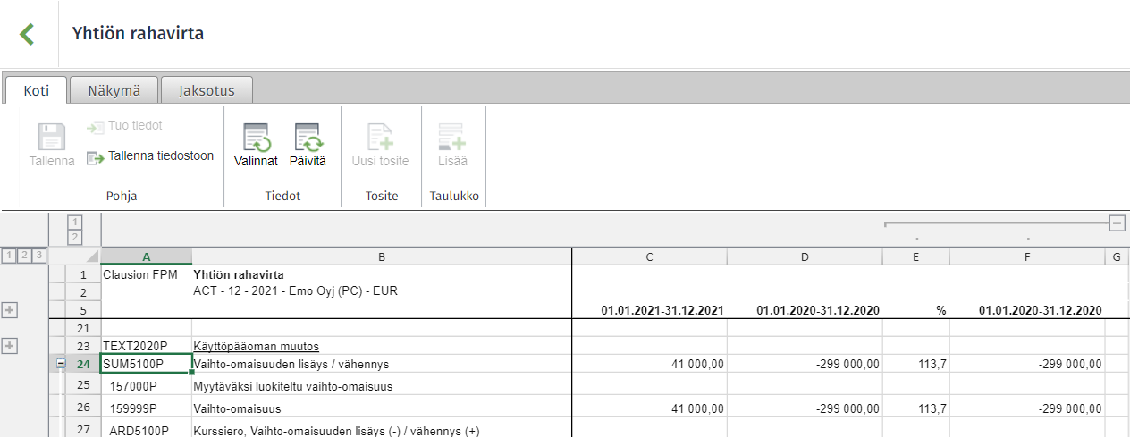Click the Lisää table icon
The width and height of the screenshot is (1130, 437).
[451, 138]
